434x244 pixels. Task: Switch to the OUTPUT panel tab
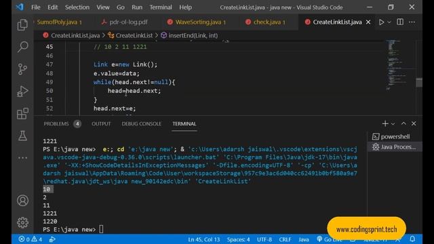101,124
